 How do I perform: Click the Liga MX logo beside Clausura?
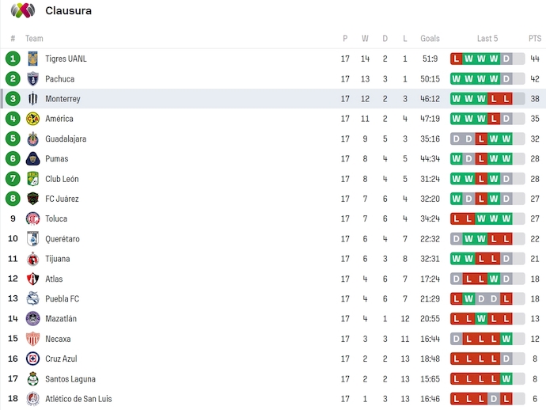22,10
